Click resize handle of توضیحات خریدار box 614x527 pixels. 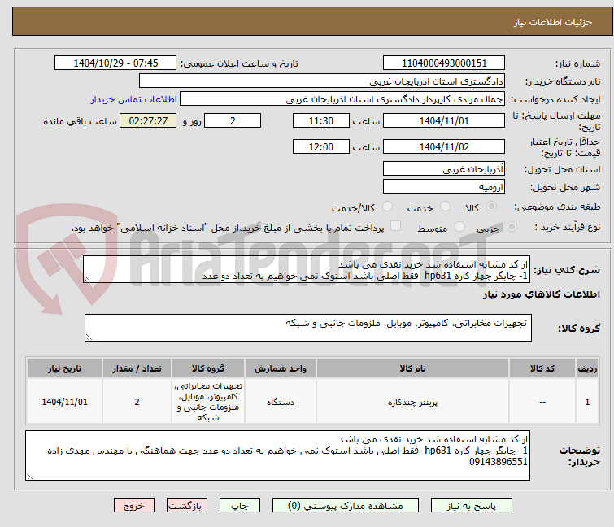(x=29, y=477)
